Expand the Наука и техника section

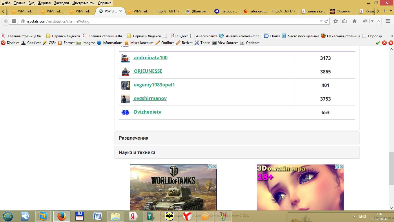[237, 152]
